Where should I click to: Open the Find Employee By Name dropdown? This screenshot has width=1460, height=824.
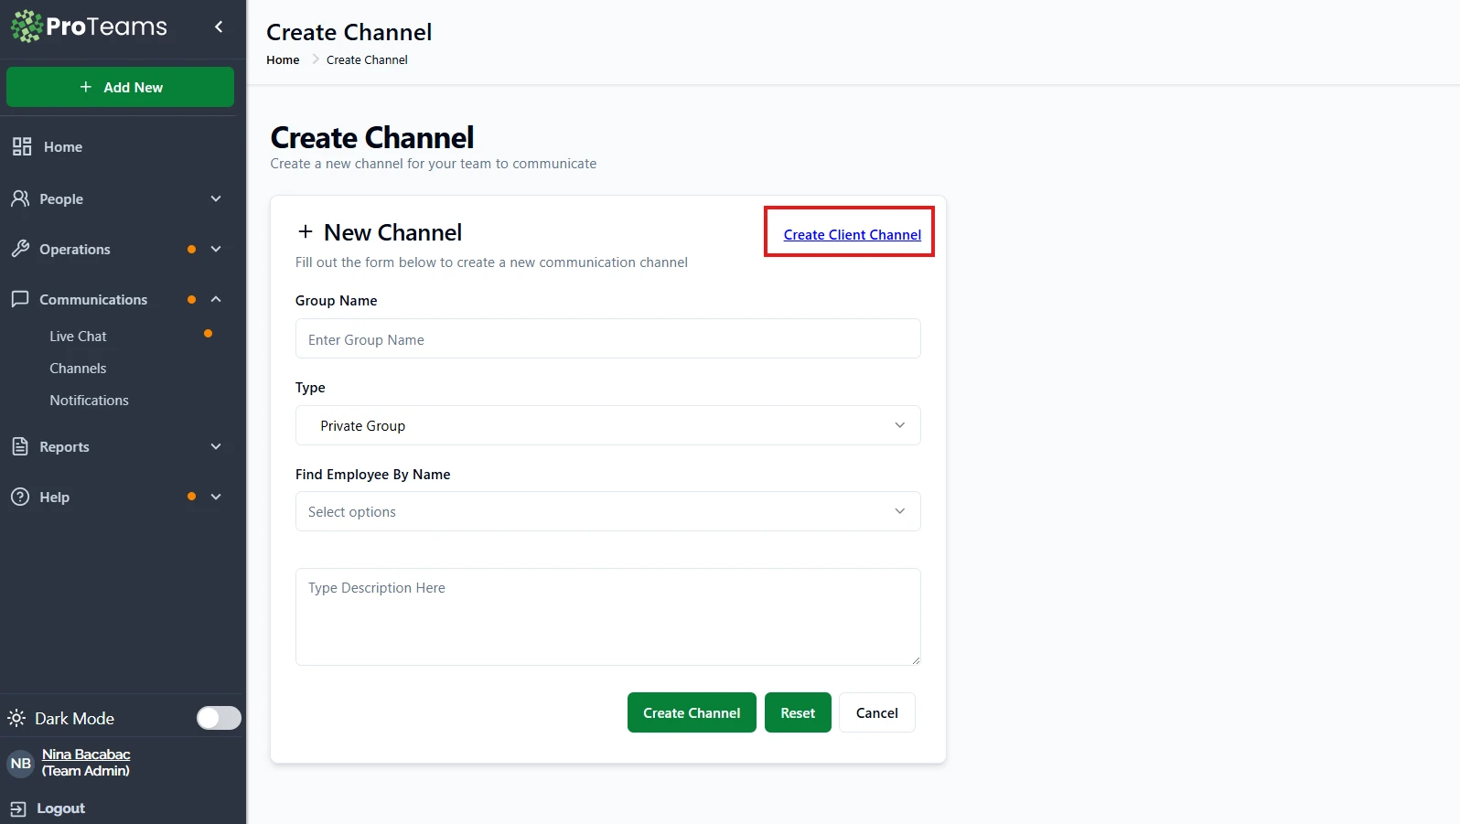607,511
